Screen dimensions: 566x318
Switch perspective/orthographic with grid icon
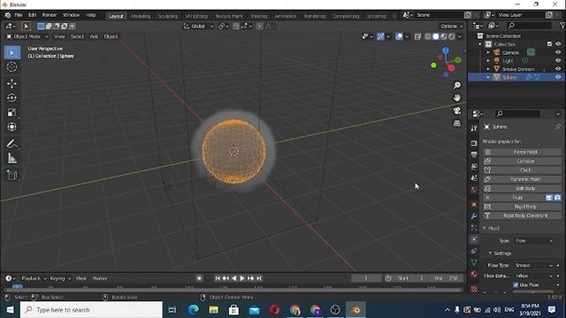[x=457, y=124]
